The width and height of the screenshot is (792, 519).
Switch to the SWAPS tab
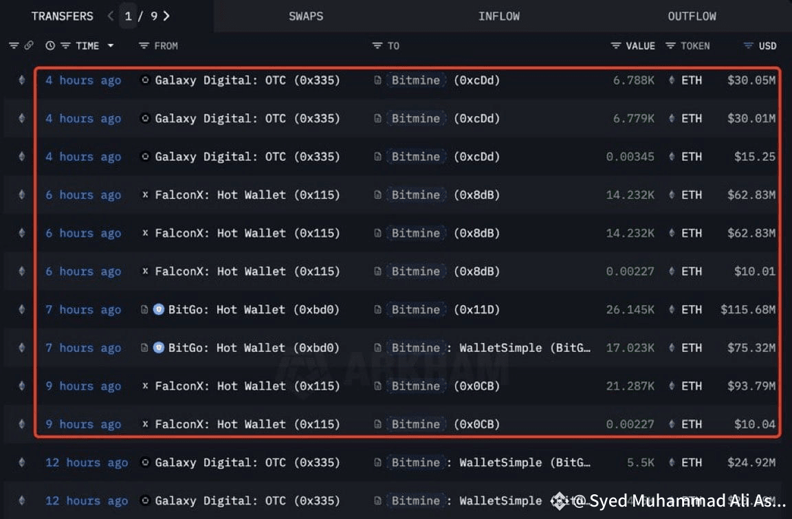pos(305,16)
